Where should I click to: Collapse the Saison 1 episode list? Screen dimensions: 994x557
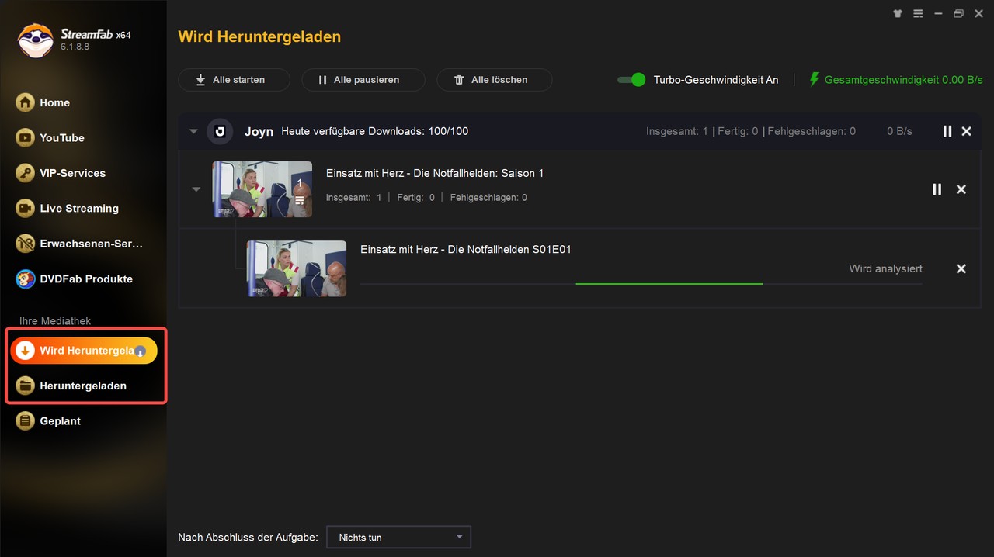click(196, 189)
